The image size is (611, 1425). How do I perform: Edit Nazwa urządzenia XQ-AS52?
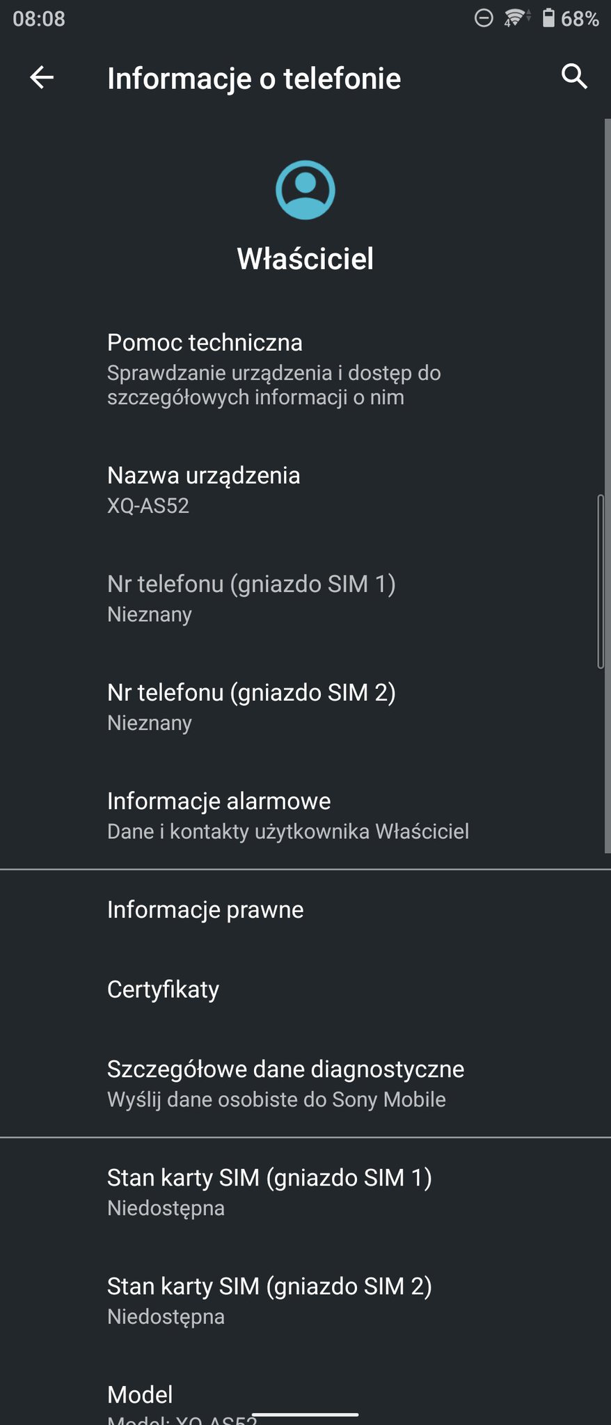(x=305, y=489)
